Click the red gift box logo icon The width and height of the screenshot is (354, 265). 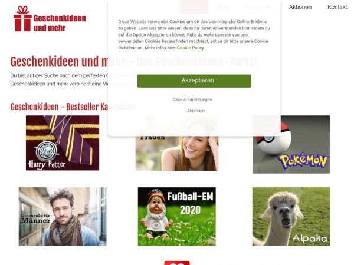tap(22, 18)
